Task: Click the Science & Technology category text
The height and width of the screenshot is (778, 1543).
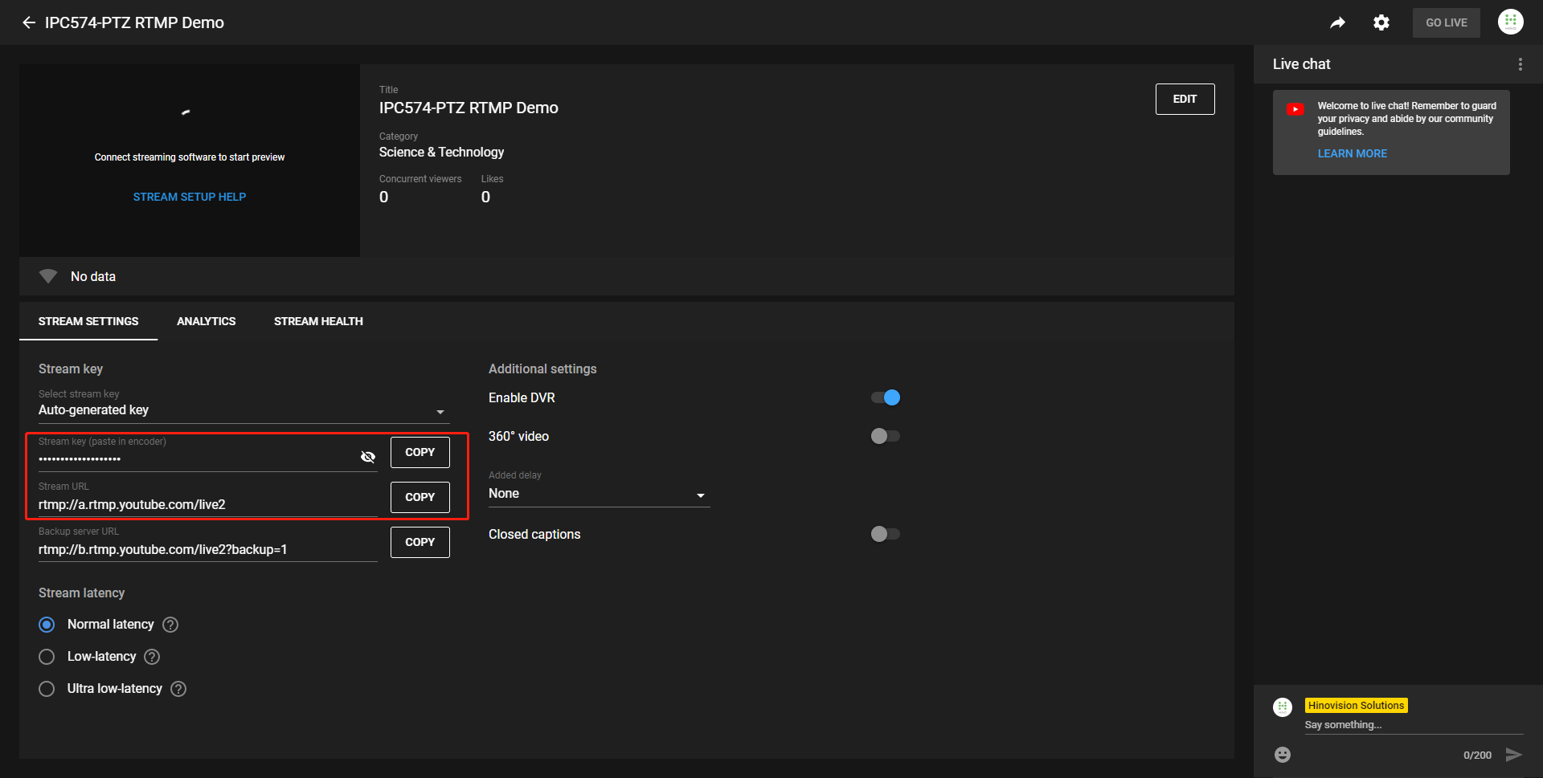Action: coord(441,152)
